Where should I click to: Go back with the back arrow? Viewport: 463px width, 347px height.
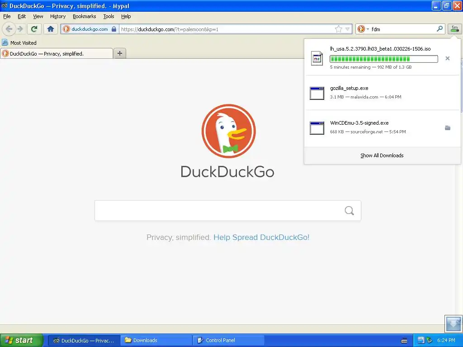(x=9, y=29)
